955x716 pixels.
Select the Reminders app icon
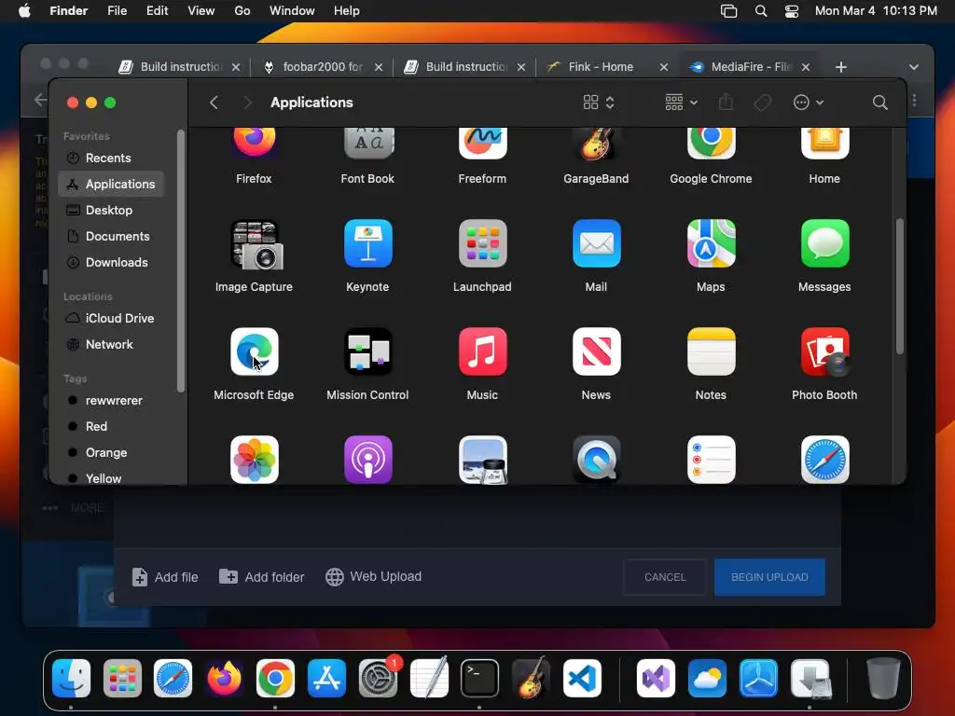711,460
